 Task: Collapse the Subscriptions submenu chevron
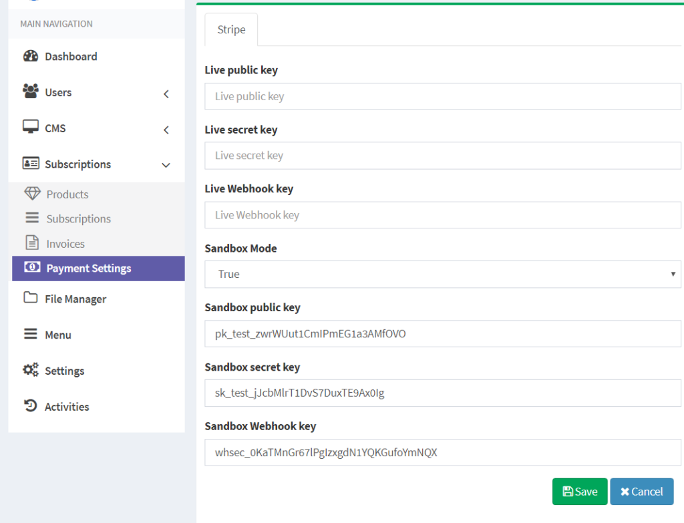click(x=166, y=165)
